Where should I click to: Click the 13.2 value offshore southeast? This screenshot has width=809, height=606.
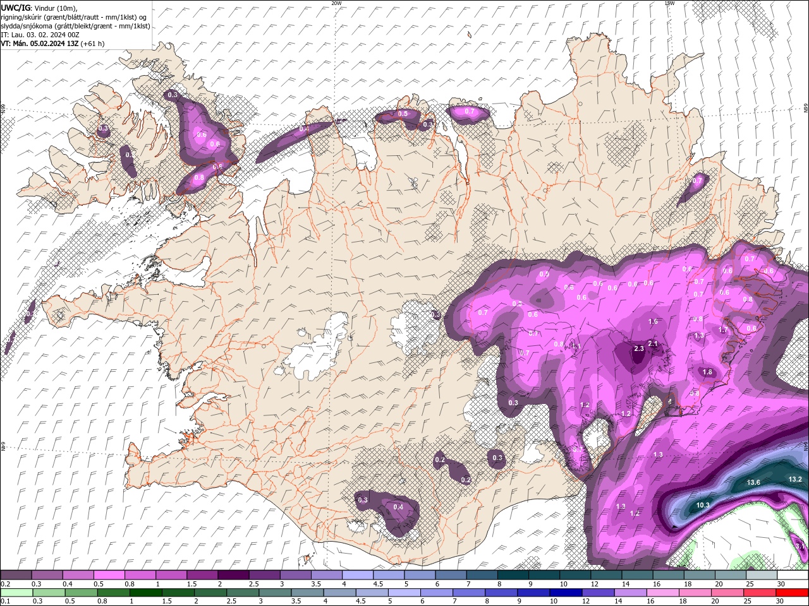click(x=795, y=479)
